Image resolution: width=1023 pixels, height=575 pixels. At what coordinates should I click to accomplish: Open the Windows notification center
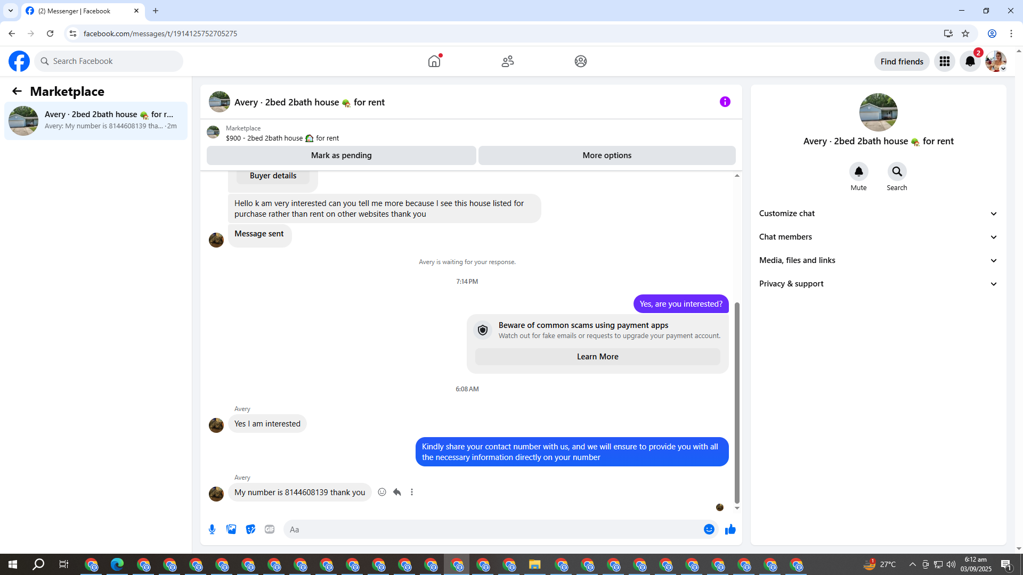pyautogui.click(x=1006, y=564)
